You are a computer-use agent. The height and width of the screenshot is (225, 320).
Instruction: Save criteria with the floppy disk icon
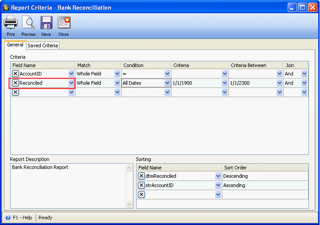pos(46,23)
